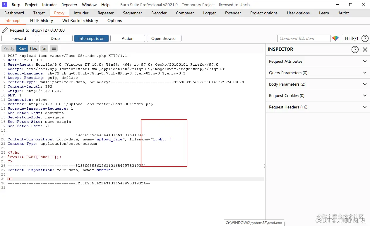Click the Connection: close header line

28,100
